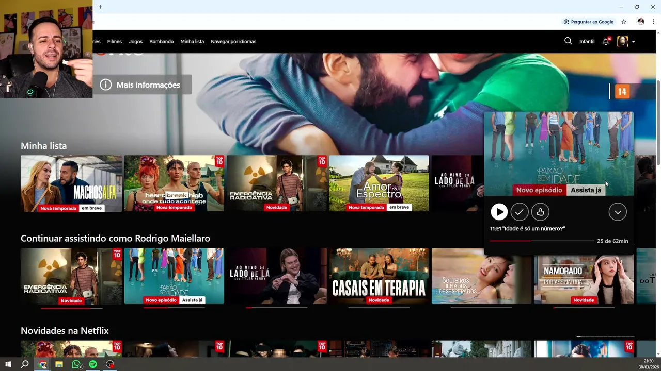Click the page vertical scrollbar thumb

pos(658,122)
